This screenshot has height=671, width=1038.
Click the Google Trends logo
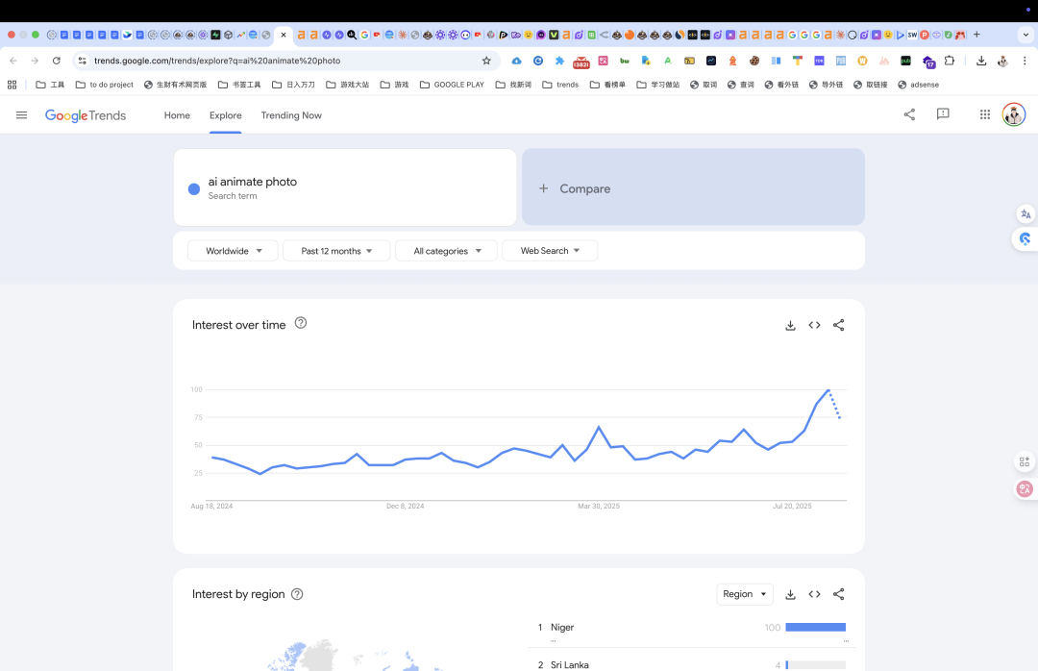click(x=86, y=115)
